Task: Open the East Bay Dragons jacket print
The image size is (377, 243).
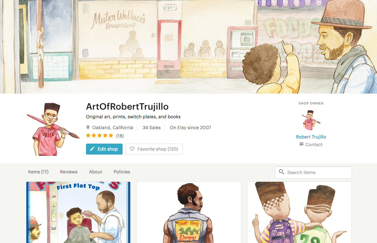Action: click(189, 212)
